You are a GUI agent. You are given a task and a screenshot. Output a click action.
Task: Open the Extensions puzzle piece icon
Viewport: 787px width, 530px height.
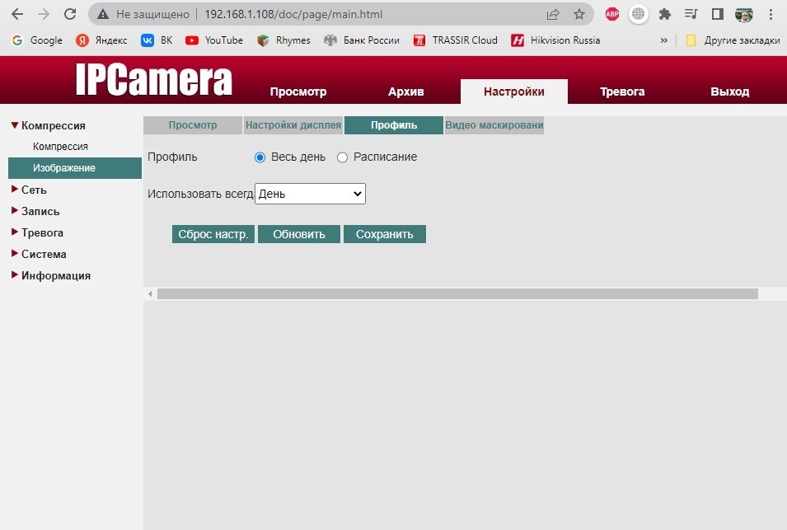click(664, 14)
